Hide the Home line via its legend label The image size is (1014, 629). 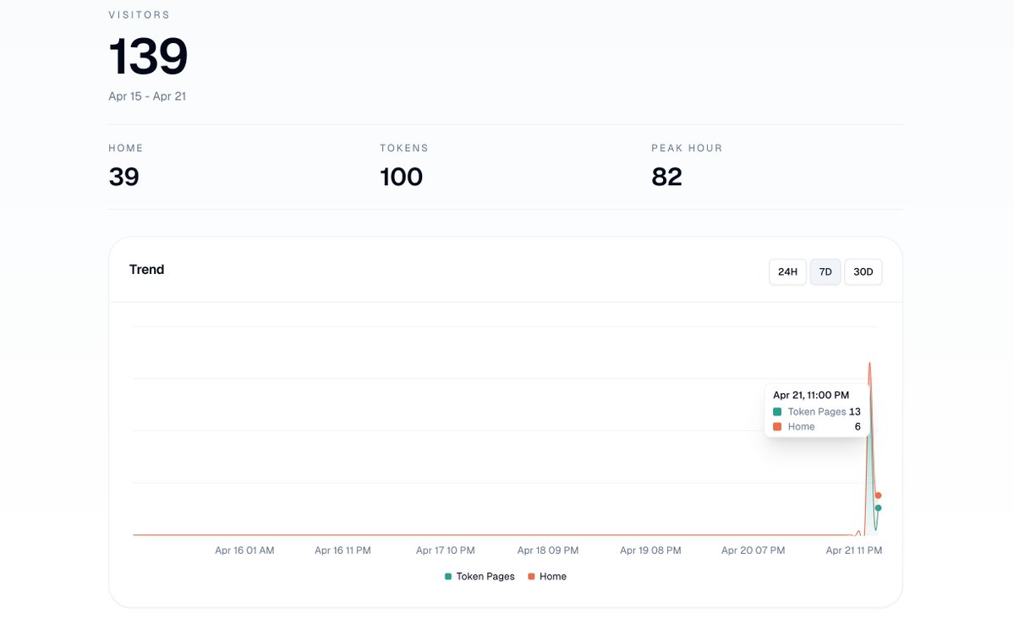pyautogui.click(x=554, y=576)
